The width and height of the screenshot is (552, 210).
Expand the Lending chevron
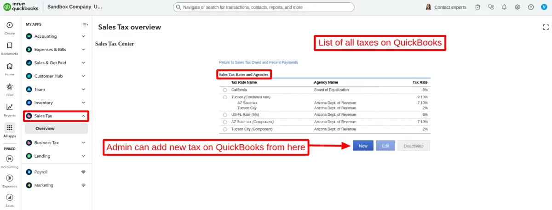83,156
